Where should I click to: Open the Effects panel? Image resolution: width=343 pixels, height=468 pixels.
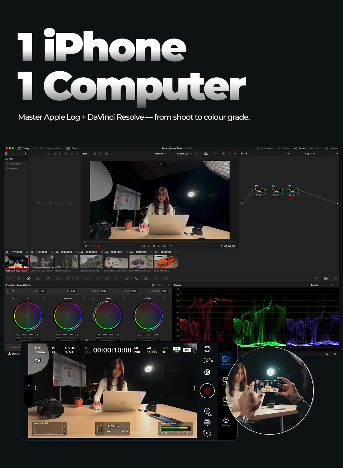click(315, 148)
